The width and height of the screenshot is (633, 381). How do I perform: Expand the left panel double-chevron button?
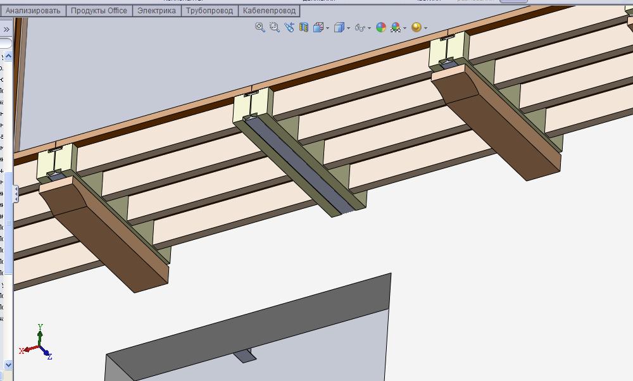coord(7,29)
